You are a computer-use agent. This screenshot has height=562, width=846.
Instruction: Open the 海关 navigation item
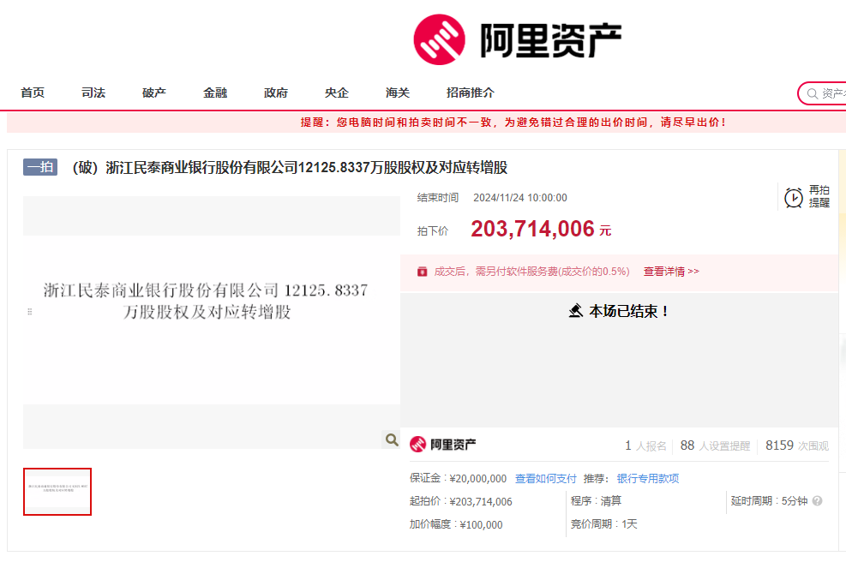398,93
